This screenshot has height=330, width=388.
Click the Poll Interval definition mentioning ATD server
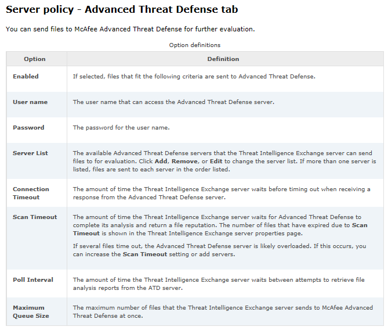219,284
